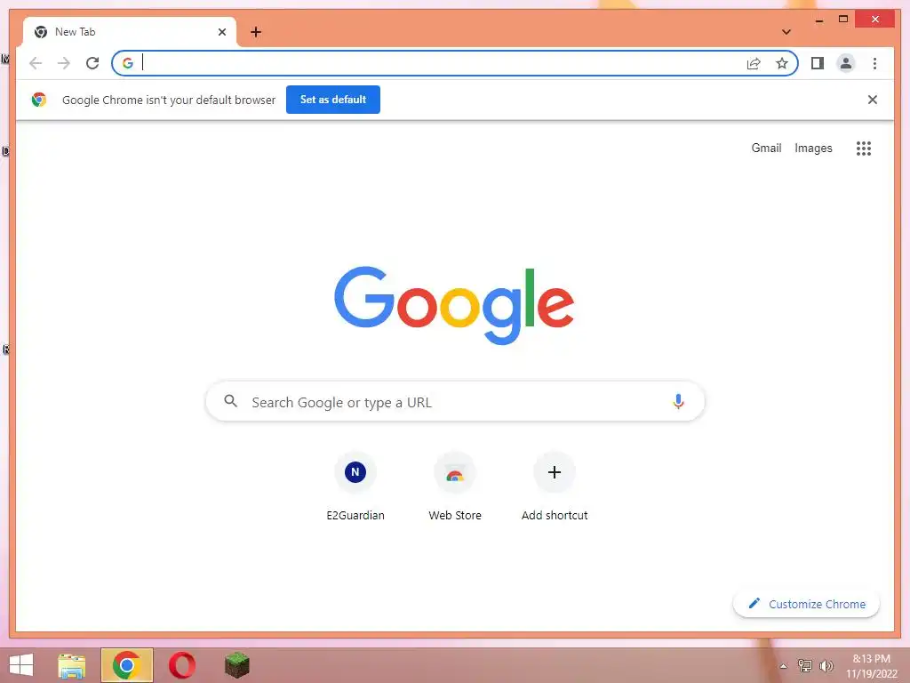This screenshot has height=683, width=910.
Task: Share this page via share icon
Action: click(754, 63)
